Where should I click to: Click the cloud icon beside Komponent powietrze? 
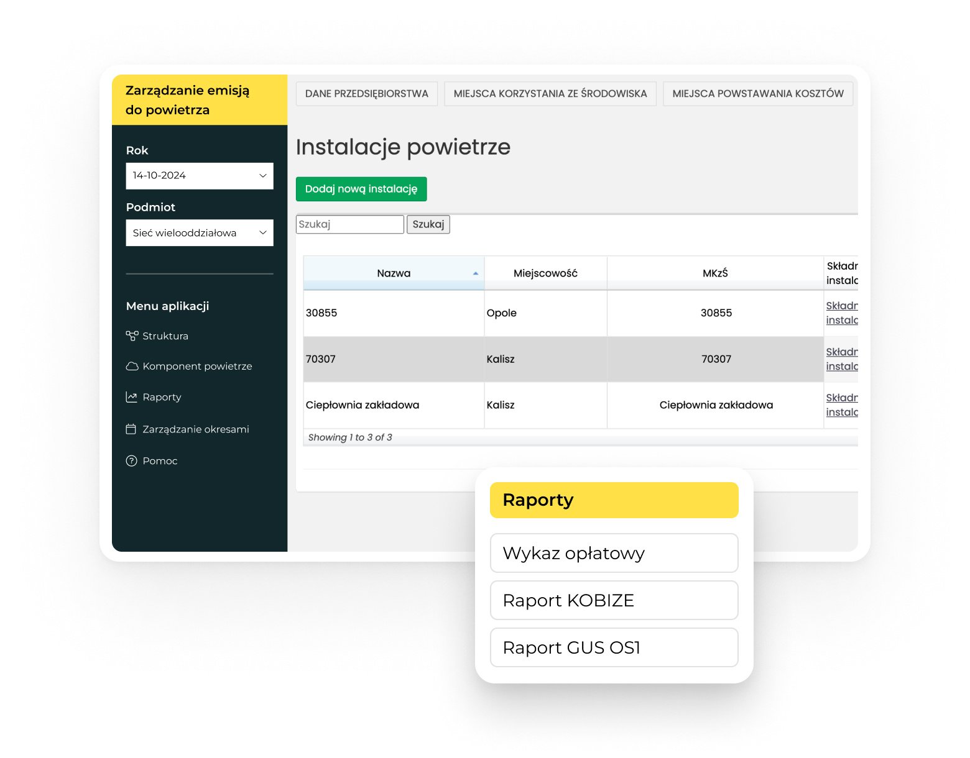tap(132, 367)
